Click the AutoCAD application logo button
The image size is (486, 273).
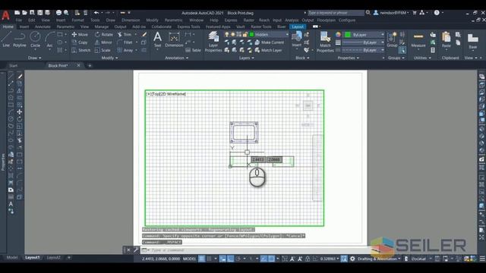click(x=5, y=15)
